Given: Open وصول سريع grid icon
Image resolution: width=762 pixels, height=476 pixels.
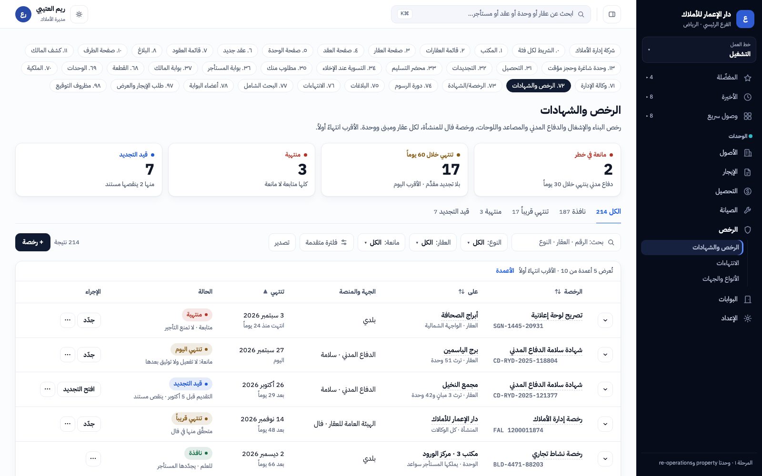Looking at the screenshot, I should (748, 116).
